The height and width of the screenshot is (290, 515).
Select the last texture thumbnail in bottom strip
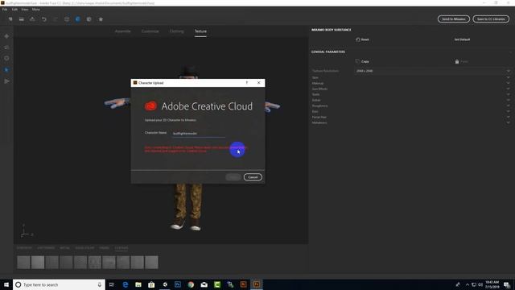tap(151, 263)
